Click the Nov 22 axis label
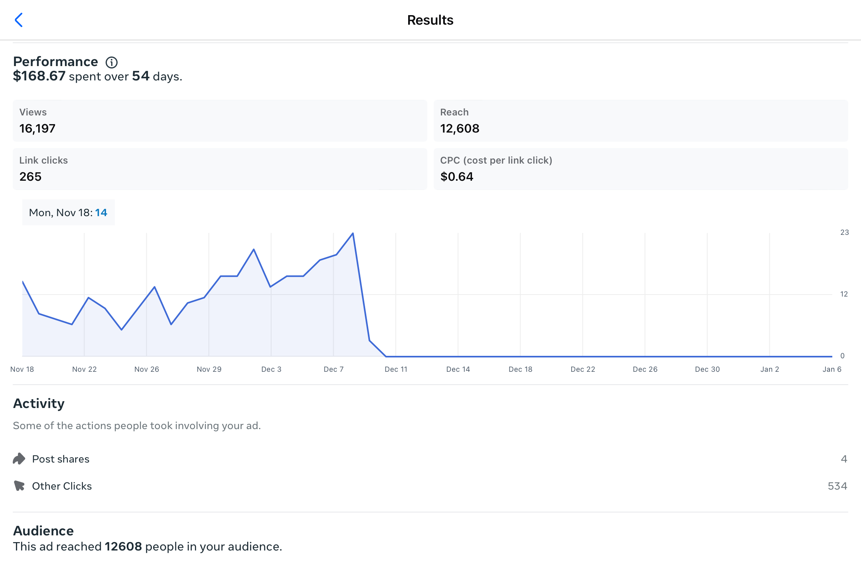This screenshot has height=568, width=861. 85,369
